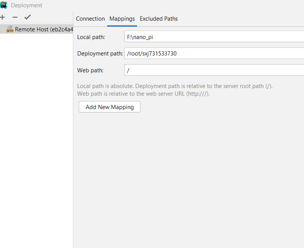The width and height of the screenshot is (304, 248).
Task: Click the Local path label
Action: (91, 37)
